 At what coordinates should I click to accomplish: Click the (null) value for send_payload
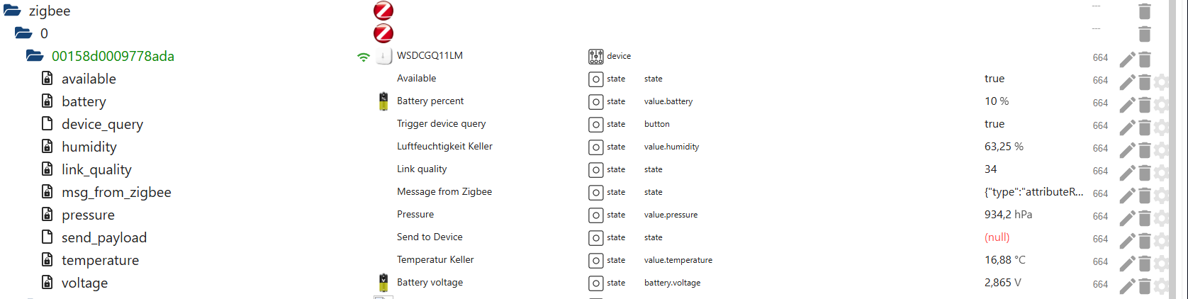click(x=997, y=237)
